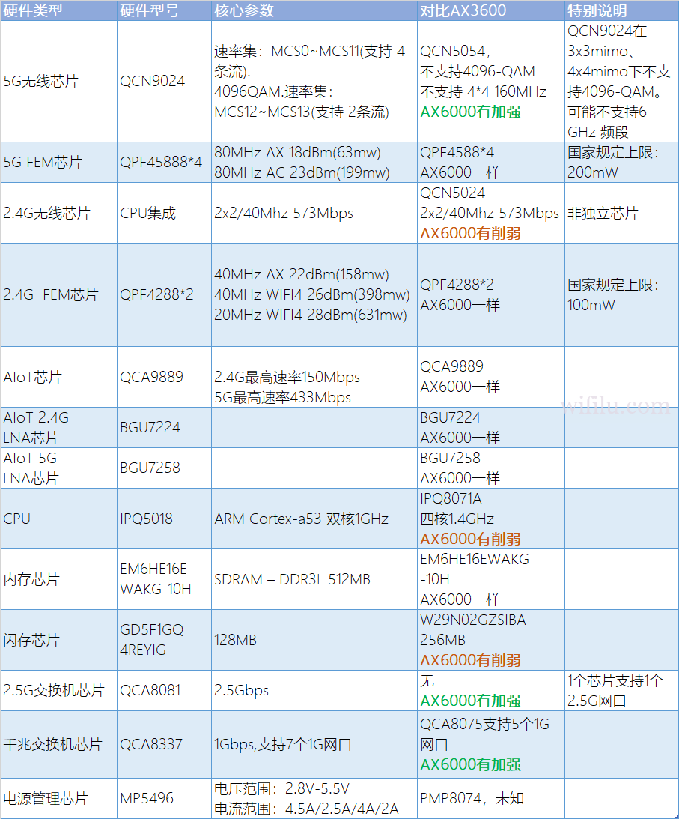679x819 pixels.
Task: Click EM6HE16E WAKG-10H in the 硬件型号 column
Action: (164, 579)
